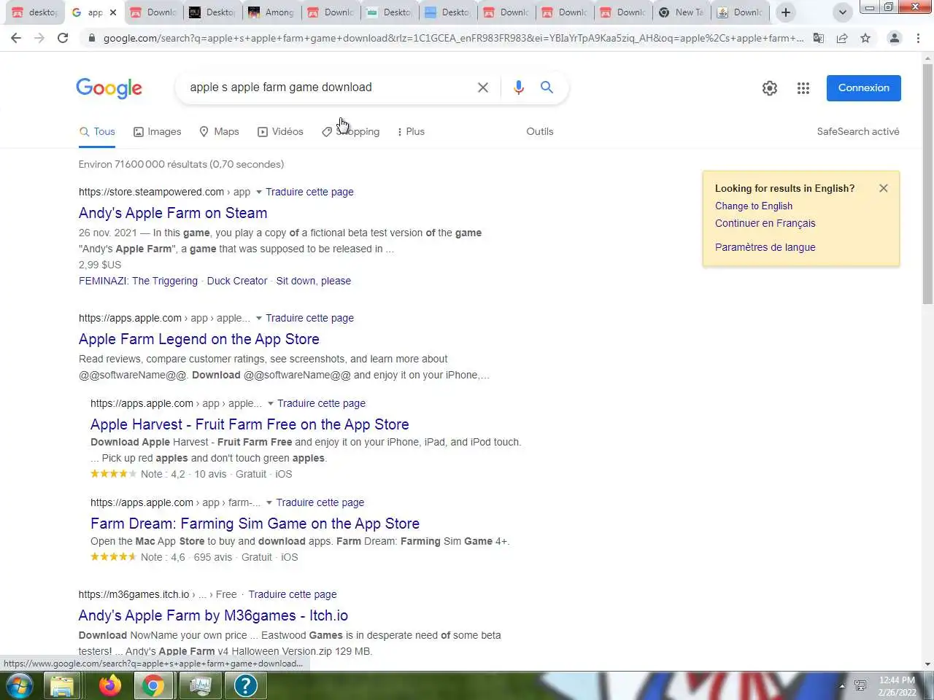
Task: Click Traduire cette page for itch.io result
Action: click(x=293, y=595)
